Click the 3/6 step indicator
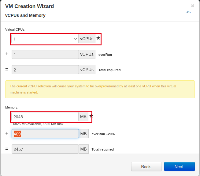This screenshot has height=176, width=200. click(x=188, y=12)
